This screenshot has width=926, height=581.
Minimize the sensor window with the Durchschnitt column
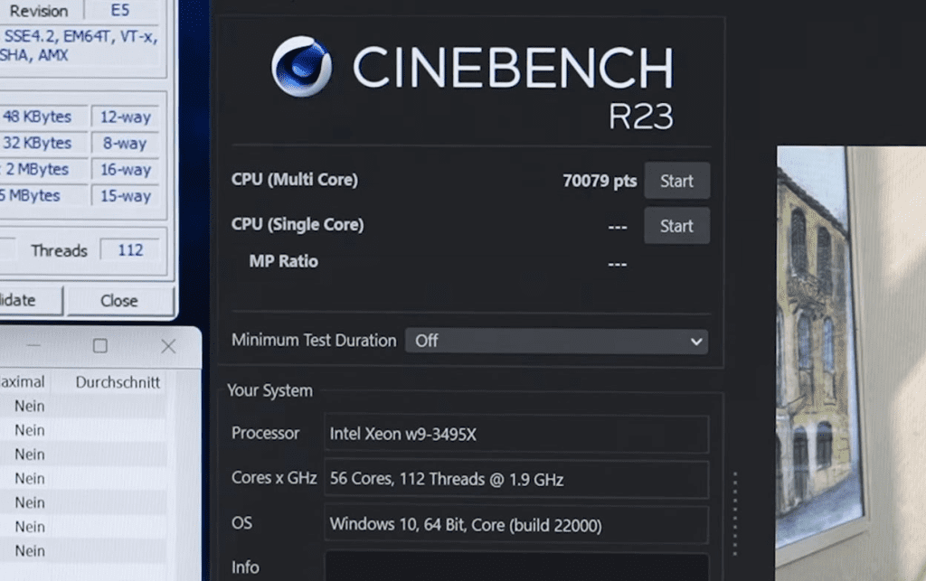(33, 346)
